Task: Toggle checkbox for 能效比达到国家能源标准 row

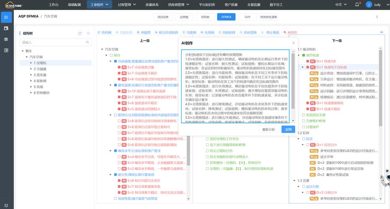Action: pos(115,115)
